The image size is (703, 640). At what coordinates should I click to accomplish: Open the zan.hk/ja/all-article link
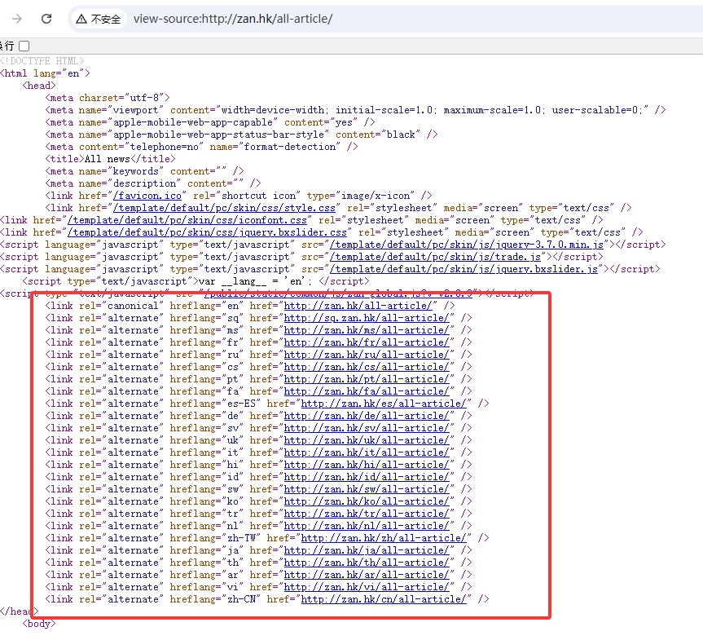tap(367, 550)
